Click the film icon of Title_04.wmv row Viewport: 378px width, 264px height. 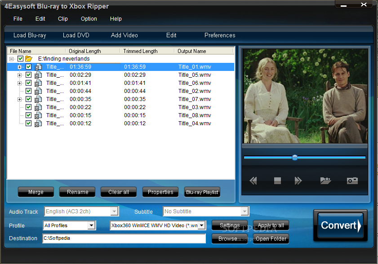38,123
